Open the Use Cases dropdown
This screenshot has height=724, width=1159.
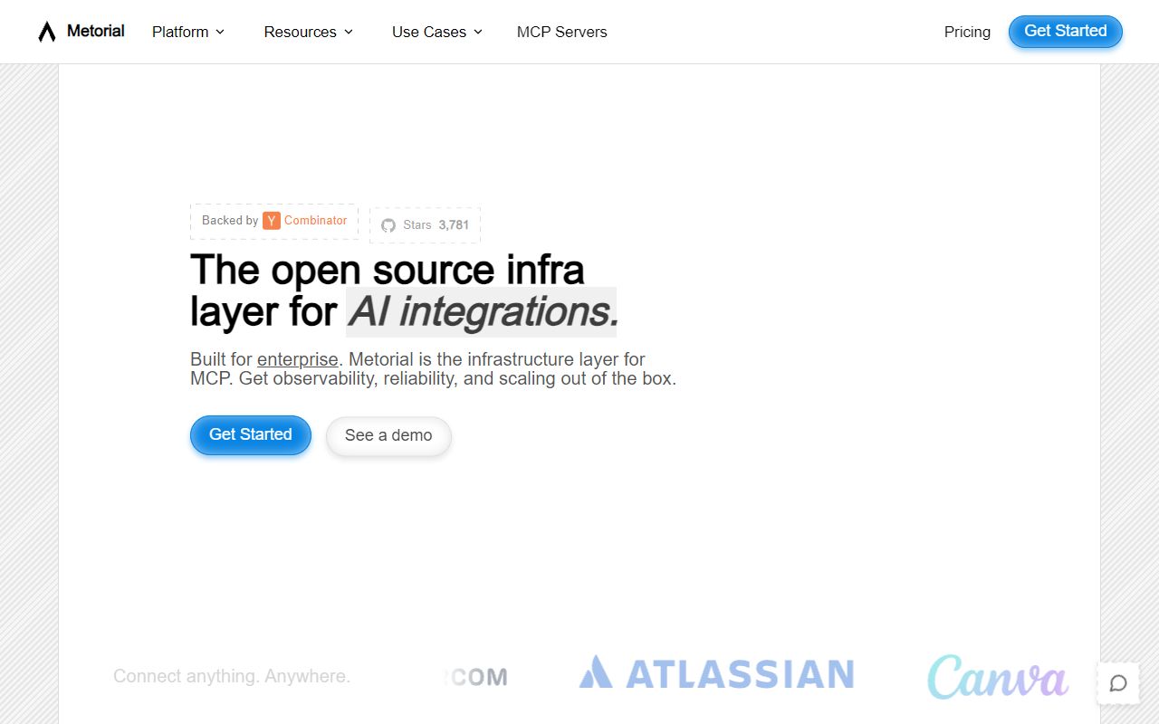pyautogui.click(x=437, y=32)
